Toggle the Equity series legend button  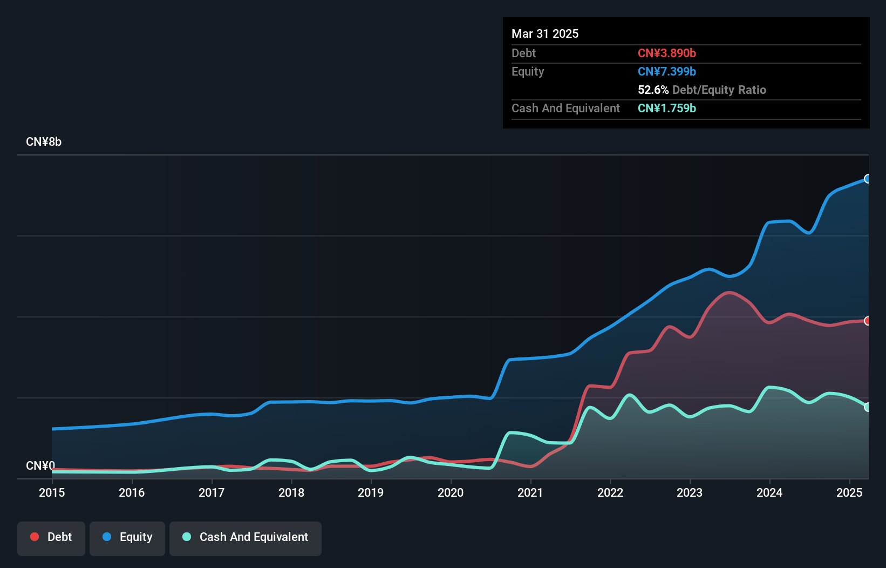pos(127,538)
